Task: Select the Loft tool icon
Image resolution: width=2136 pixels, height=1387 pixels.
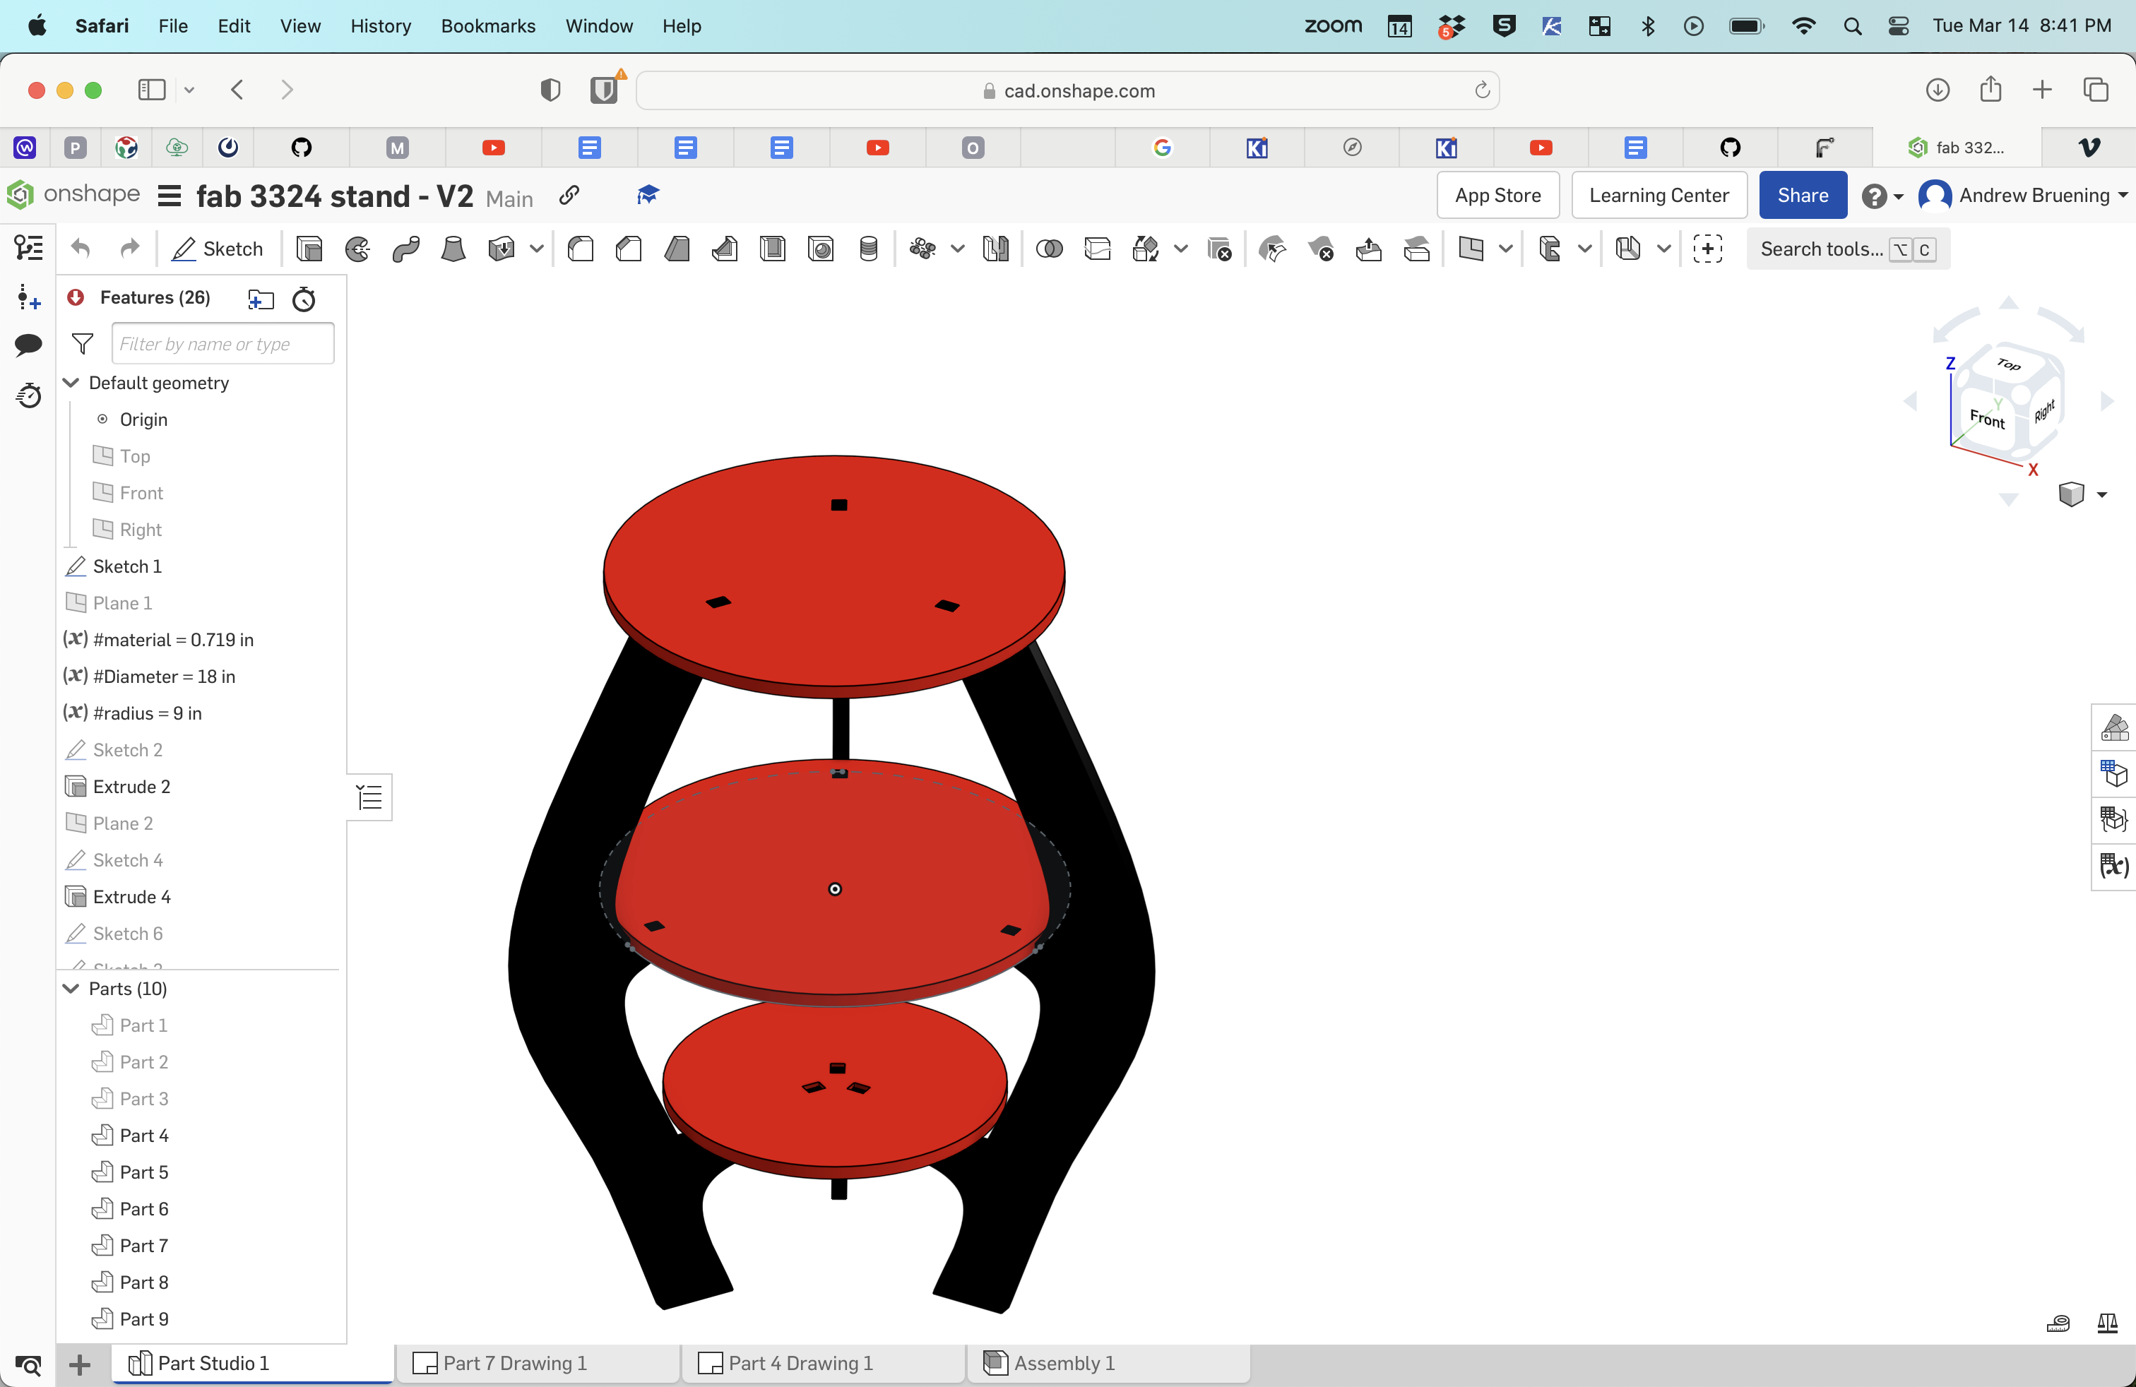Action: point(453,249)
